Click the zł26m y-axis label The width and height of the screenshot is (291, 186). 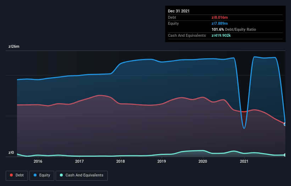point(14,46)
